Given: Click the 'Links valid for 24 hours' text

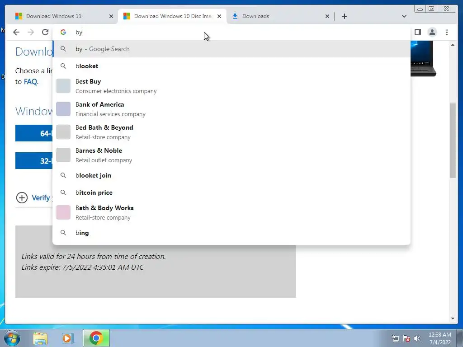Looking at the screenshot, I should click(x=94, y=257).
